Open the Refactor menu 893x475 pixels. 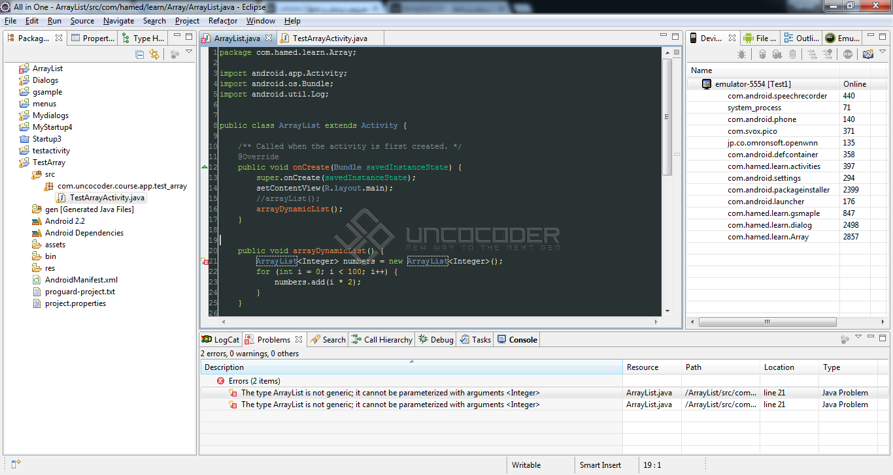click(223, 21)
